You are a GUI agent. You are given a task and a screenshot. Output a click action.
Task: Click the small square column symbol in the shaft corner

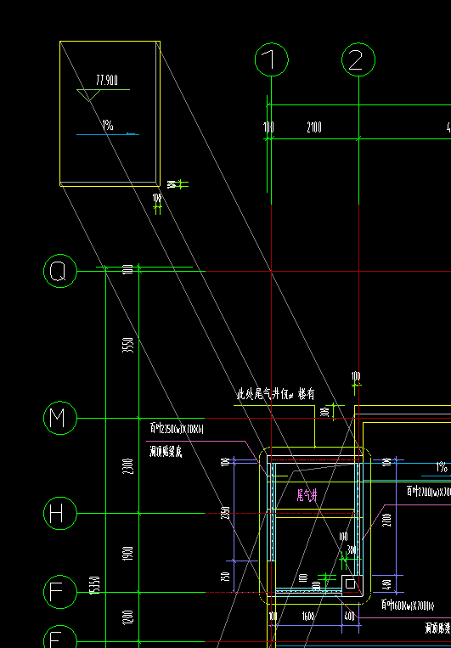coord(350,584)
